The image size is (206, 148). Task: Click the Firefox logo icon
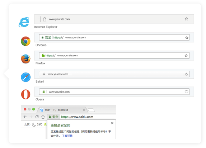point(26,59)
